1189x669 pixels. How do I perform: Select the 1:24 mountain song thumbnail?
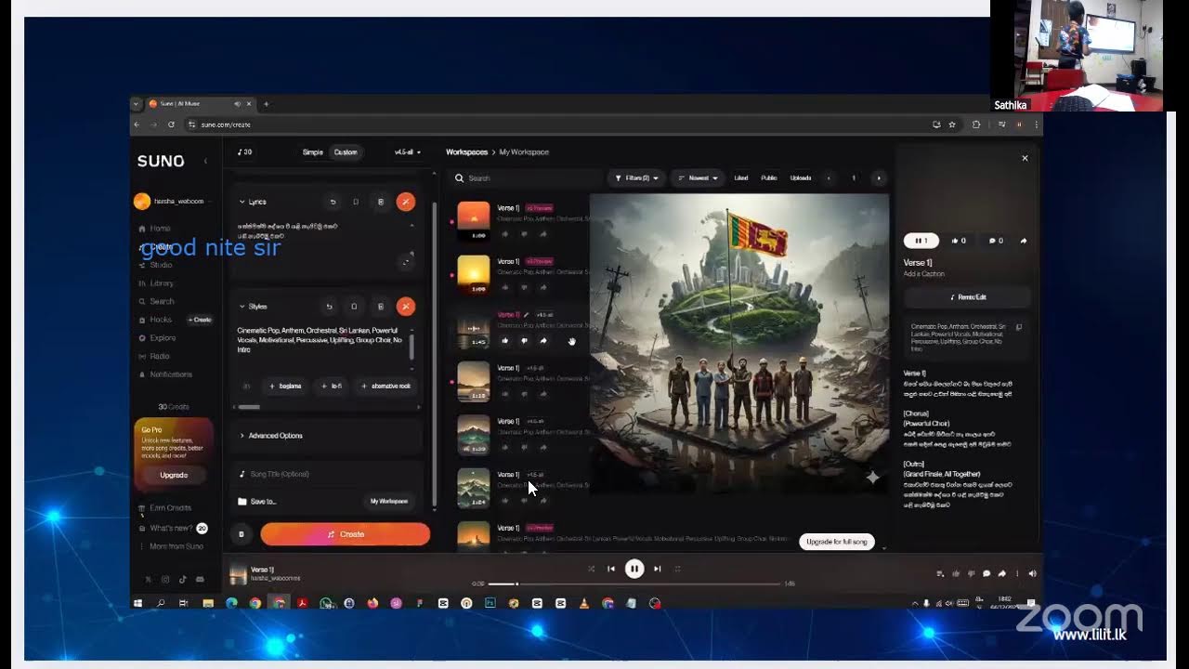[474, 488]
